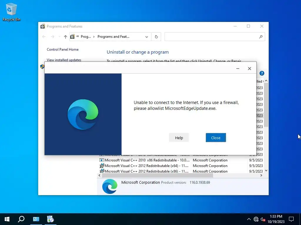Click the Programs and Features title icon

43,26
